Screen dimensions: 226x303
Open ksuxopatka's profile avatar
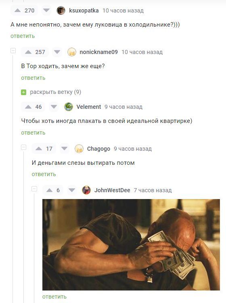(61, 10)
